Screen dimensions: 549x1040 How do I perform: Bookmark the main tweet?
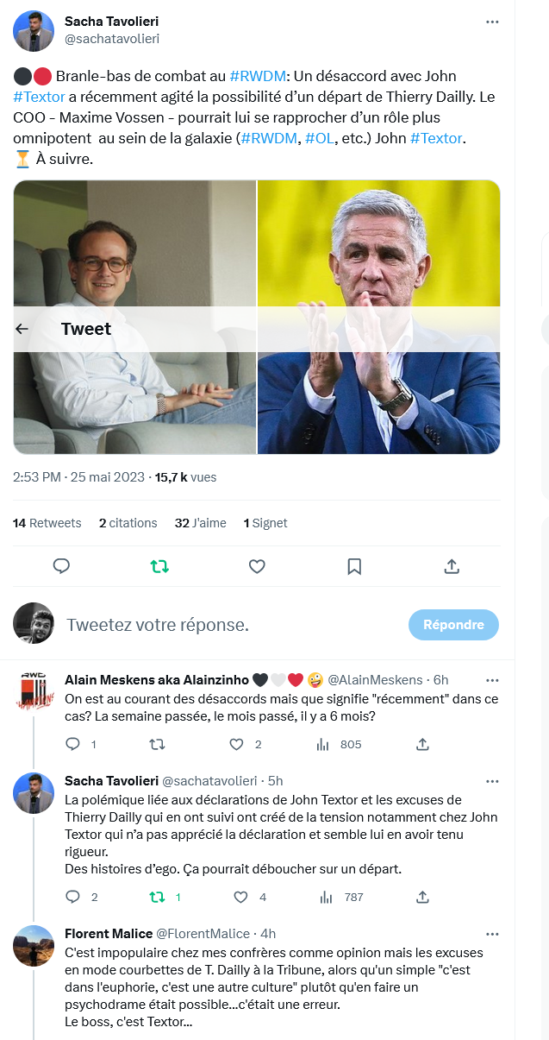[354, 566]
